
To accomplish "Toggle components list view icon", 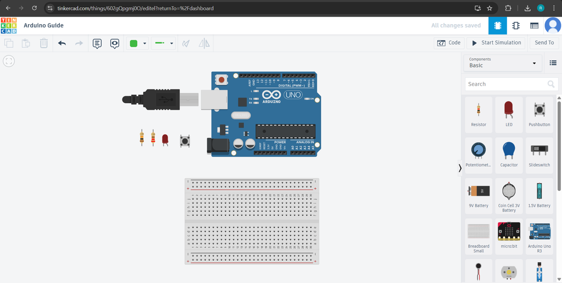I will 553,63.
